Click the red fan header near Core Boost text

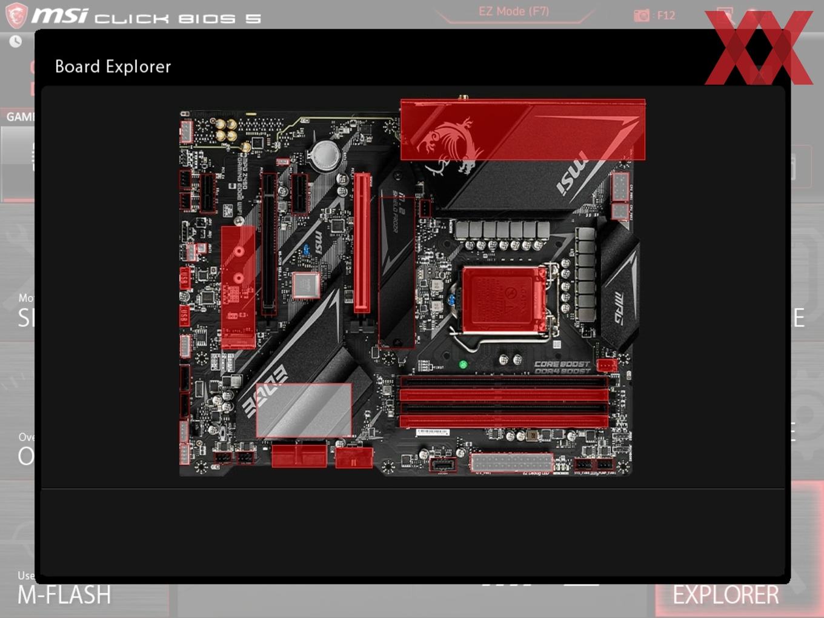(606, 365)
